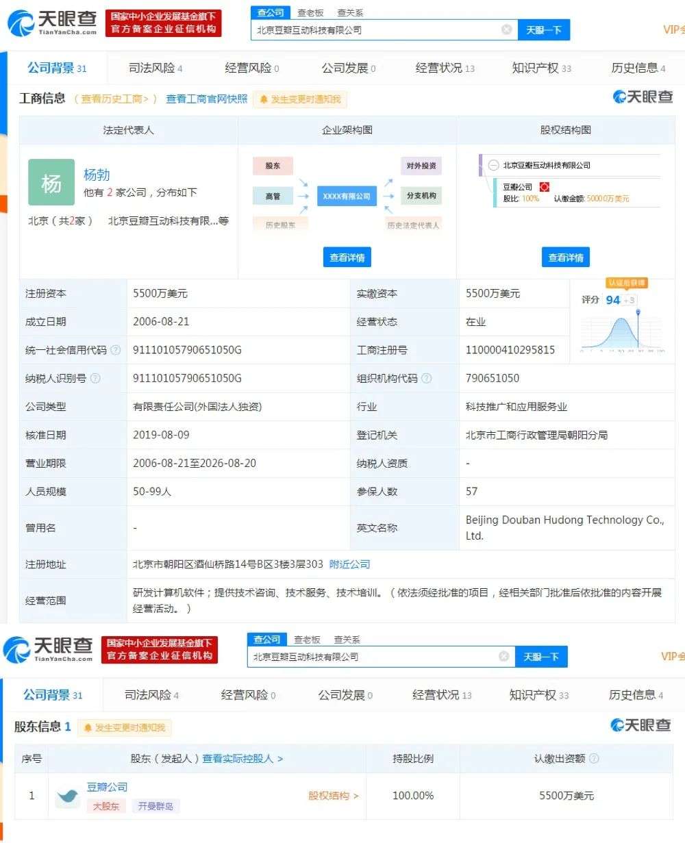
Task: Open 查看工商官网快照 link
Action: click(x=206, y=99)
